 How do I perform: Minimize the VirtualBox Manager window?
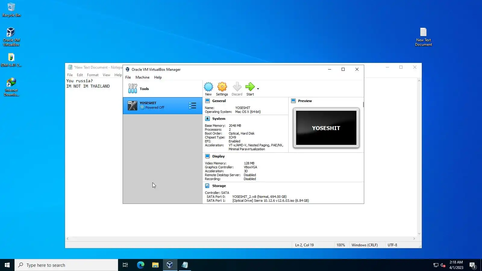pyautogui.click(x=330, y=69)
